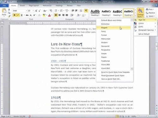This screenshot has height=118, width=158.
Task: Click the zoom slider handle
Action: [x=147, y=116]
